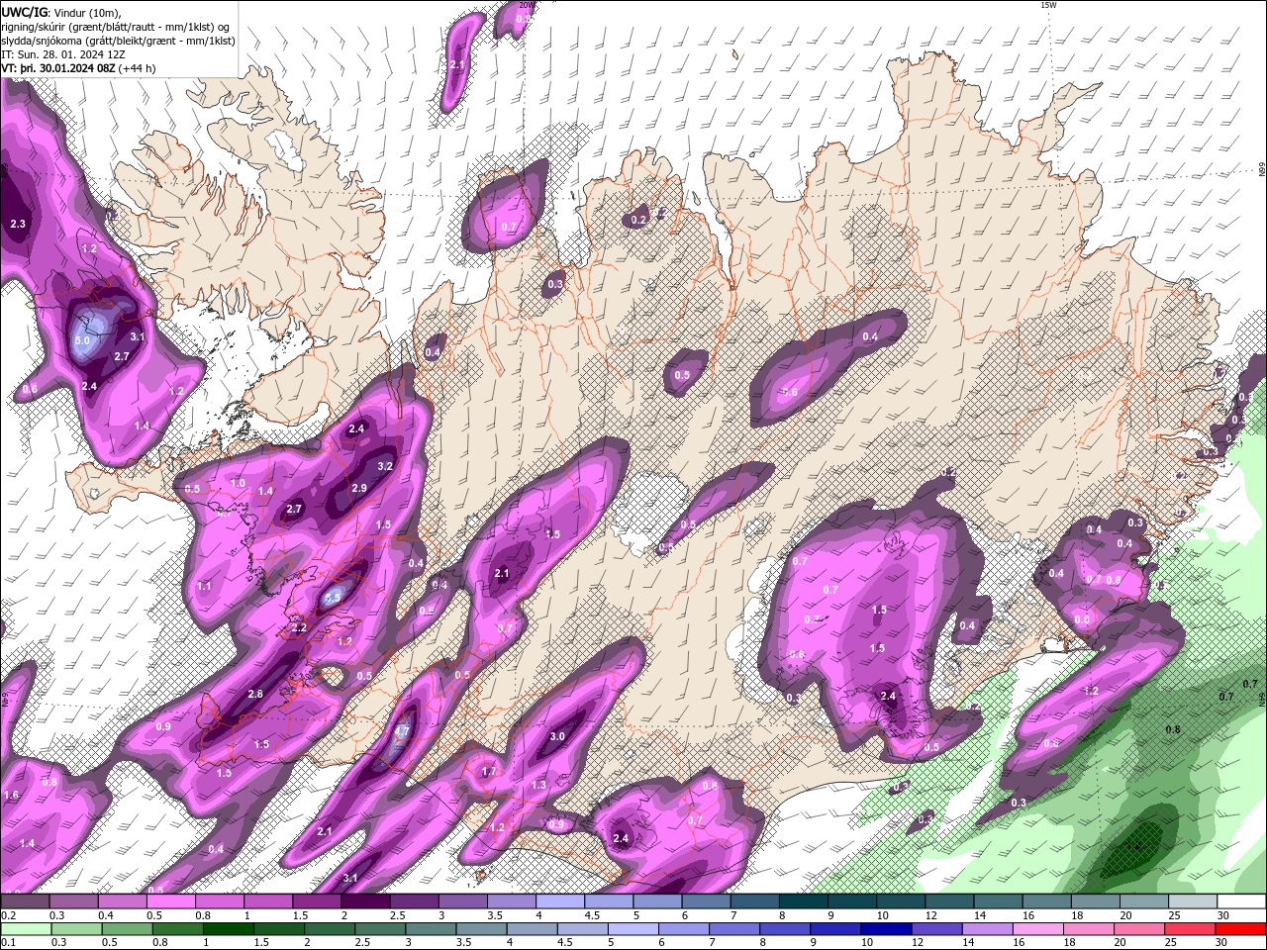Viewport: 1267px width, 950px height.
Task: Click the pale grey 25–30 snow swatch
Action: [x=1192, y=902]
